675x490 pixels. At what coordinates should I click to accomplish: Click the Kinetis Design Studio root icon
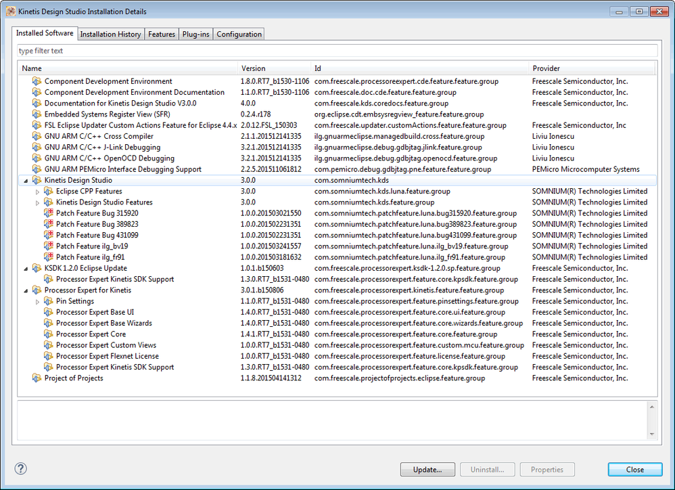pyautogui.click(x=37, y=180)
